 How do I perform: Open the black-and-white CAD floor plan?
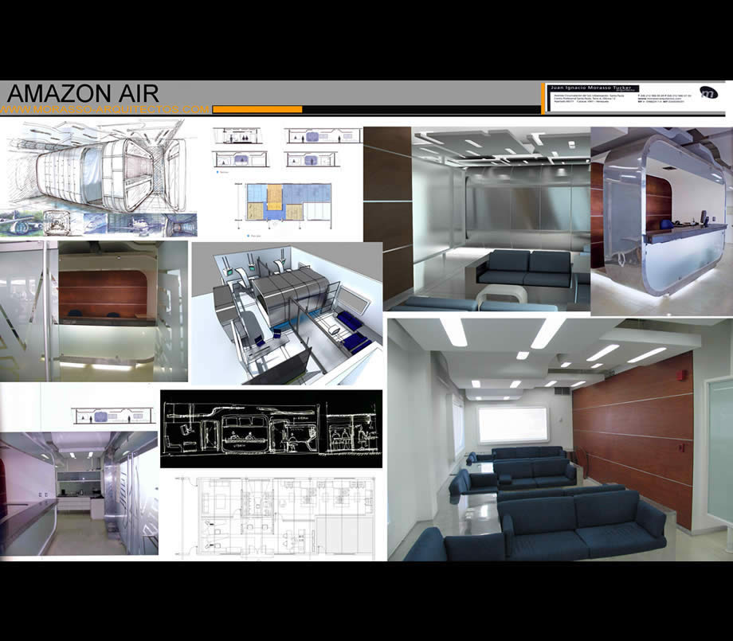coord(276,518)
